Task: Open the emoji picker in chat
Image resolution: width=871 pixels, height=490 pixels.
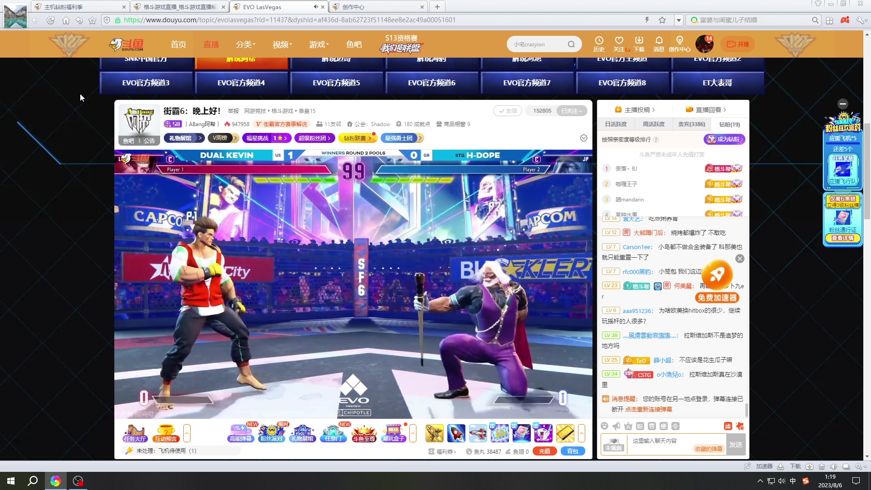Action: (604, 426)
